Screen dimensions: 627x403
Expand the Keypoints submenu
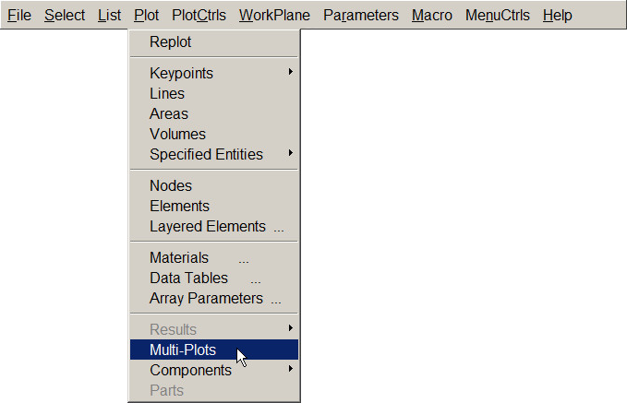[182, 73]
